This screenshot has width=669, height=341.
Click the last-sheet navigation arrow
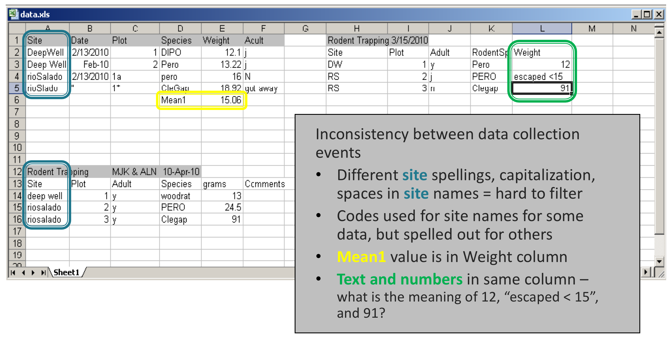click(44, 272)
